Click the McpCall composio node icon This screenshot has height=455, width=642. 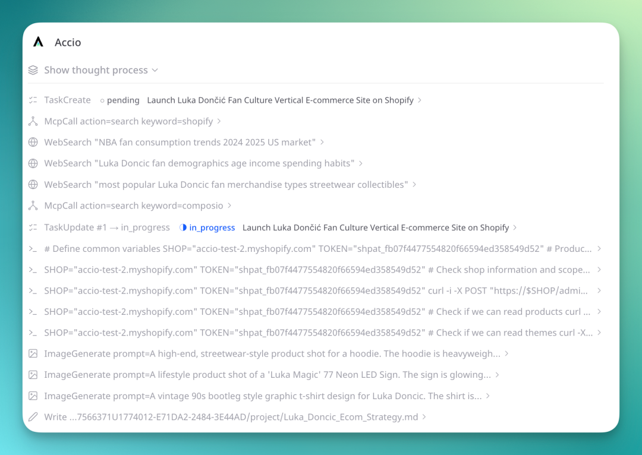(x=33, y=206)
